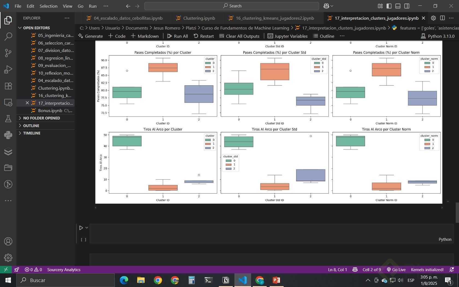Click Run All cells

[178, 36]
